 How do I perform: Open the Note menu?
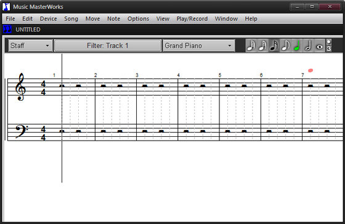click(x=113, y=19)
